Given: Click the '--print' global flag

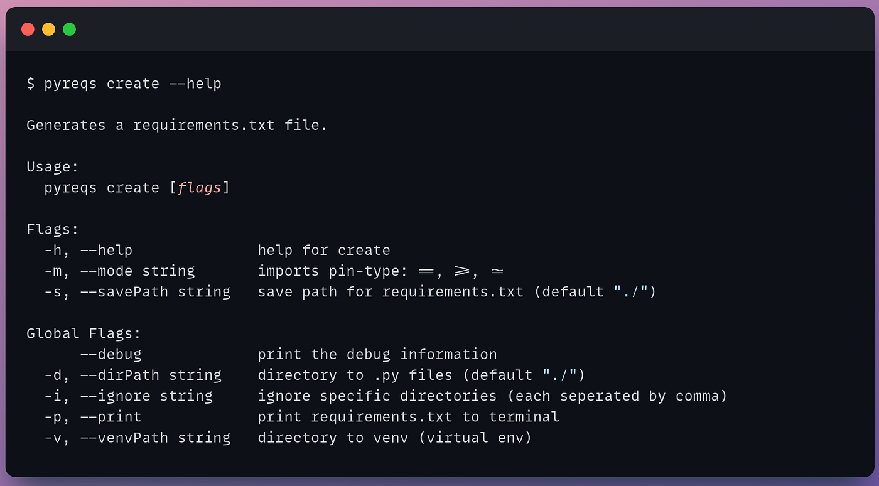Looking at the screenshot, I should tap(111, 416).
